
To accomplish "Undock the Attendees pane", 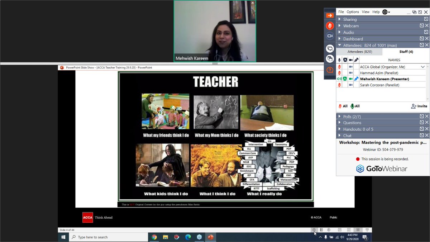I will click(x=422, y=45).
